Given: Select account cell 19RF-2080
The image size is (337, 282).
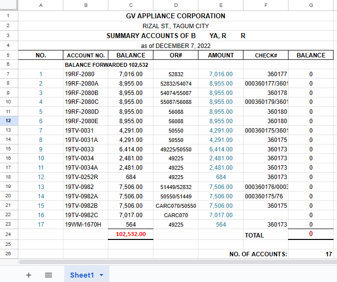Looking at the screenshot, I should [86, 74].
